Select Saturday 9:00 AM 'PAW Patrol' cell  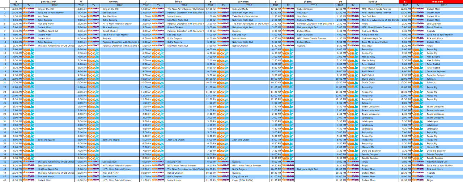379,71
